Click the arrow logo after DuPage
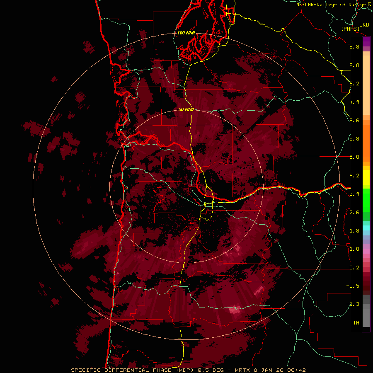This screenshot has width=373, height=373. tap(369, 4)
